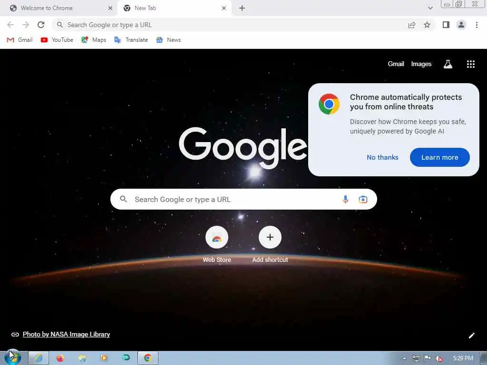Image resolution: width=487 pixels, height=365 pixels.
Task: Launch Internet Explorer from the taskbar
Action: (x=39, y=358)
